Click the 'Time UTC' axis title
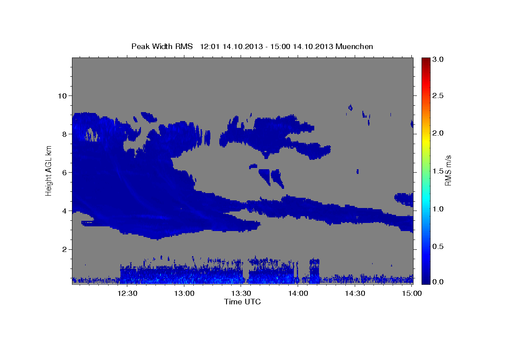The image size is (511, 341). pyautogui.click(x=242, y=302)
